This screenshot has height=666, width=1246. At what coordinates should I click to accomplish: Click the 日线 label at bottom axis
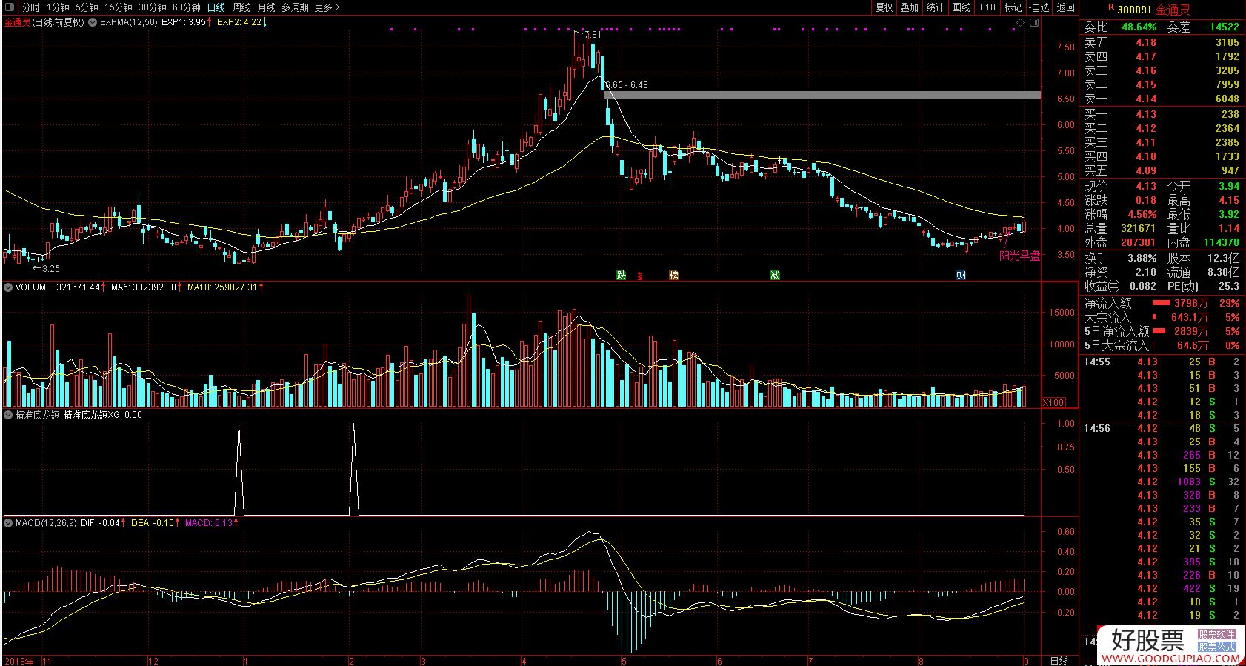[1059, 660]
